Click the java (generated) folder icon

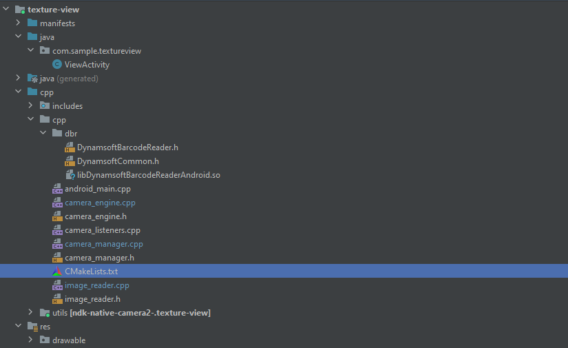[x=32, y=79]
